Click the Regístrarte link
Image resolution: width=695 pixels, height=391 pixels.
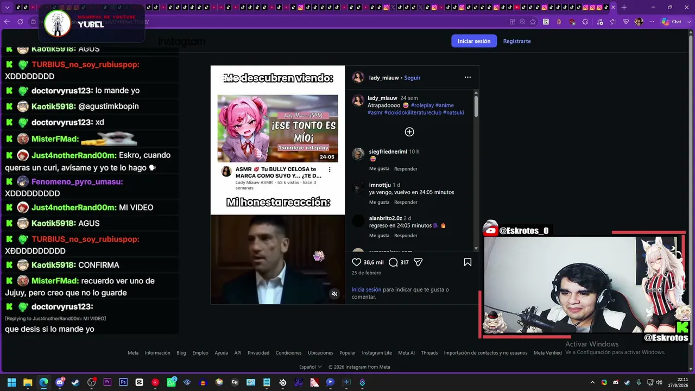click(x=517, y=41)
